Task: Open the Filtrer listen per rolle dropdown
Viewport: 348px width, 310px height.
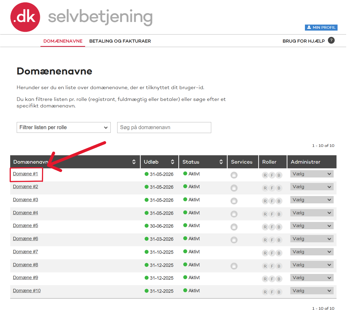Action: (x=64, y=127)
